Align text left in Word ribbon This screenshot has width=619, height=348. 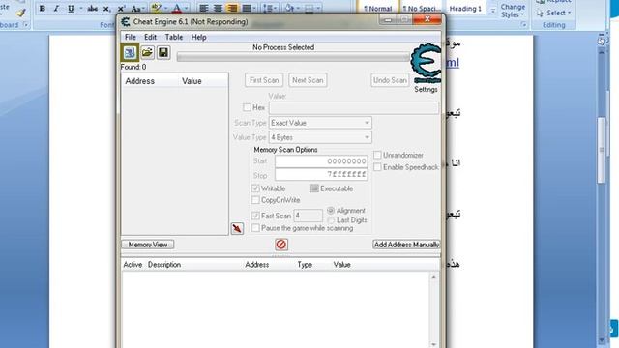point(204,8)
